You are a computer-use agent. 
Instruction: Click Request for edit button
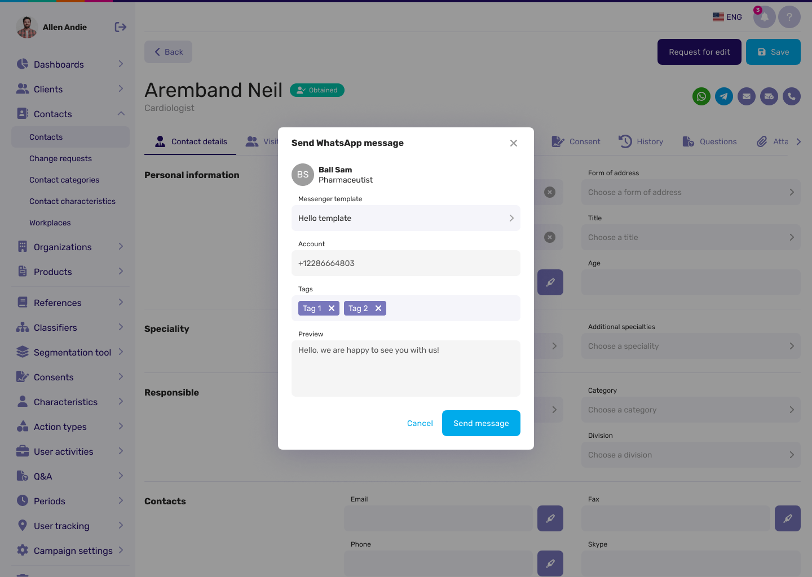(699, 52)
